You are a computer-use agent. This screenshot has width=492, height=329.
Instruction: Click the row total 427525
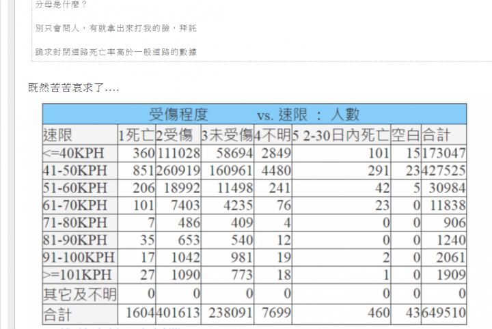click(x=444, y=171)
